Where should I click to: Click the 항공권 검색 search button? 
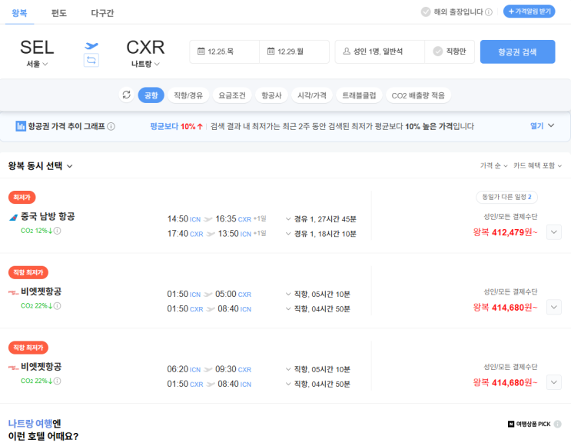(517, 52)
